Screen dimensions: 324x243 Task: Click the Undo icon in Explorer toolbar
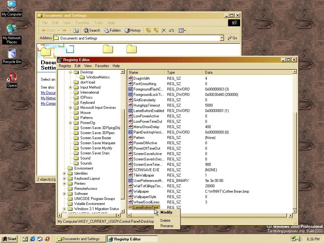click(171, 31)
